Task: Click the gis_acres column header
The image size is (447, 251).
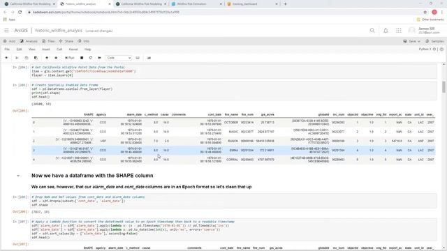Action: [268, 114]
